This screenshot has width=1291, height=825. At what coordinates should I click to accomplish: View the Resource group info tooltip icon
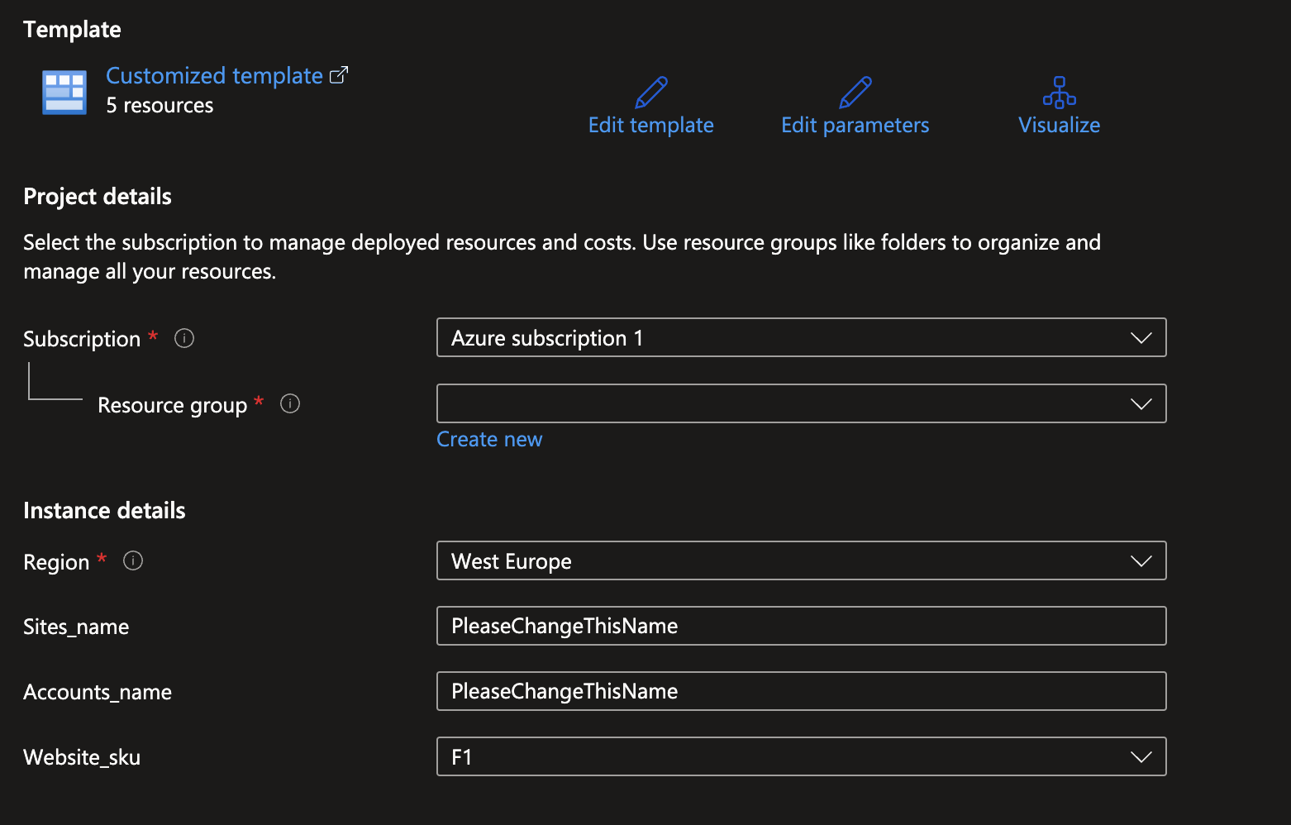(289, 403)
